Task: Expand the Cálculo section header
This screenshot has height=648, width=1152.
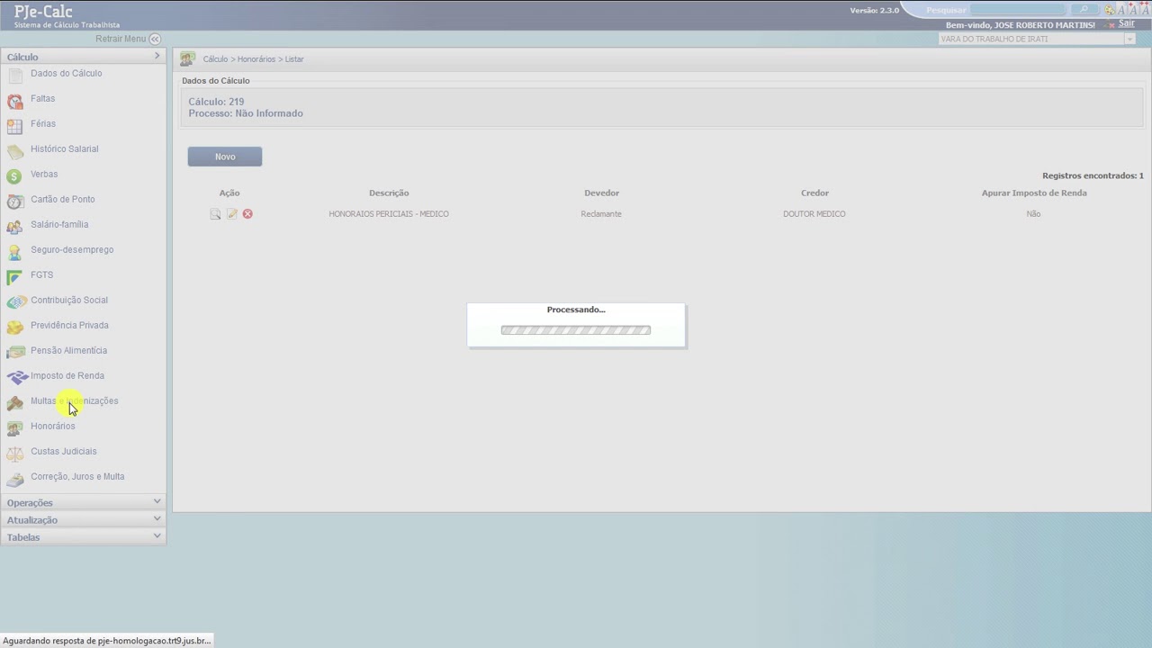Action: coord(83,57)
